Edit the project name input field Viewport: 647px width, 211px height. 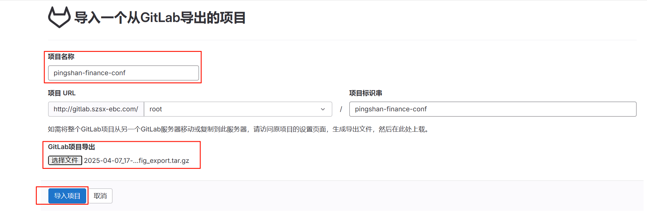[x=123, y=73]
